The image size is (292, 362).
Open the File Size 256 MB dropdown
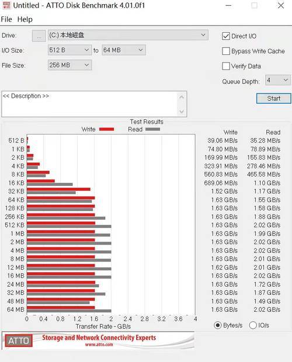coord(69,65)
